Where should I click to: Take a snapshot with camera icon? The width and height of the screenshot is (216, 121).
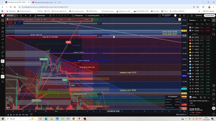click(192, 15)
